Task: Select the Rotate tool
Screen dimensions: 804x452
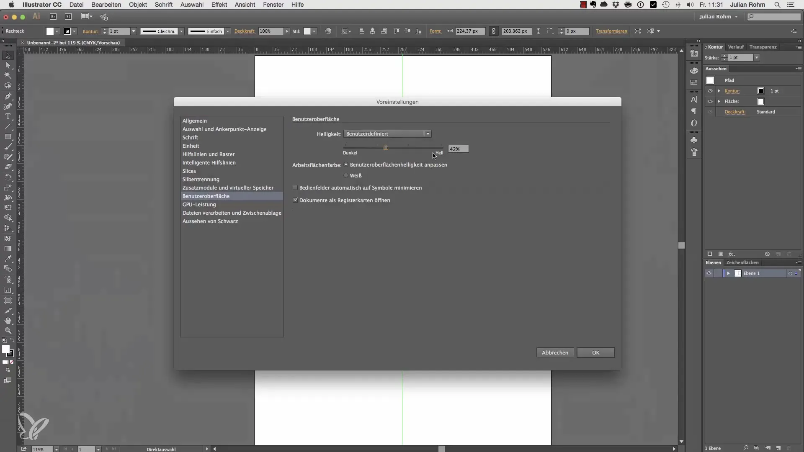Action: coord(8,177)
